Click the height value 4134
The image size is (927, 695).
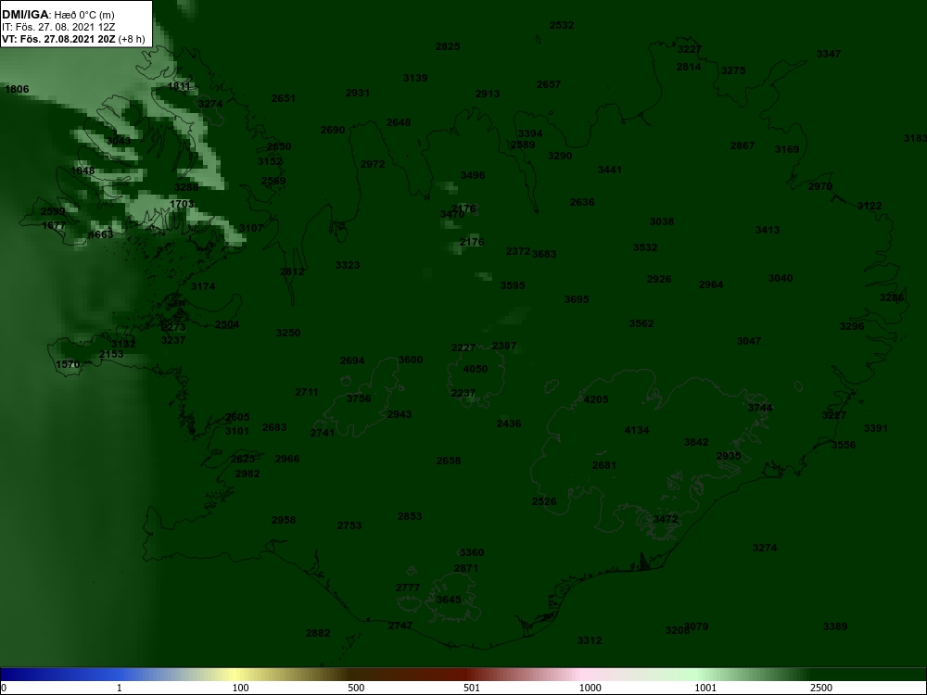click(637, 430)
